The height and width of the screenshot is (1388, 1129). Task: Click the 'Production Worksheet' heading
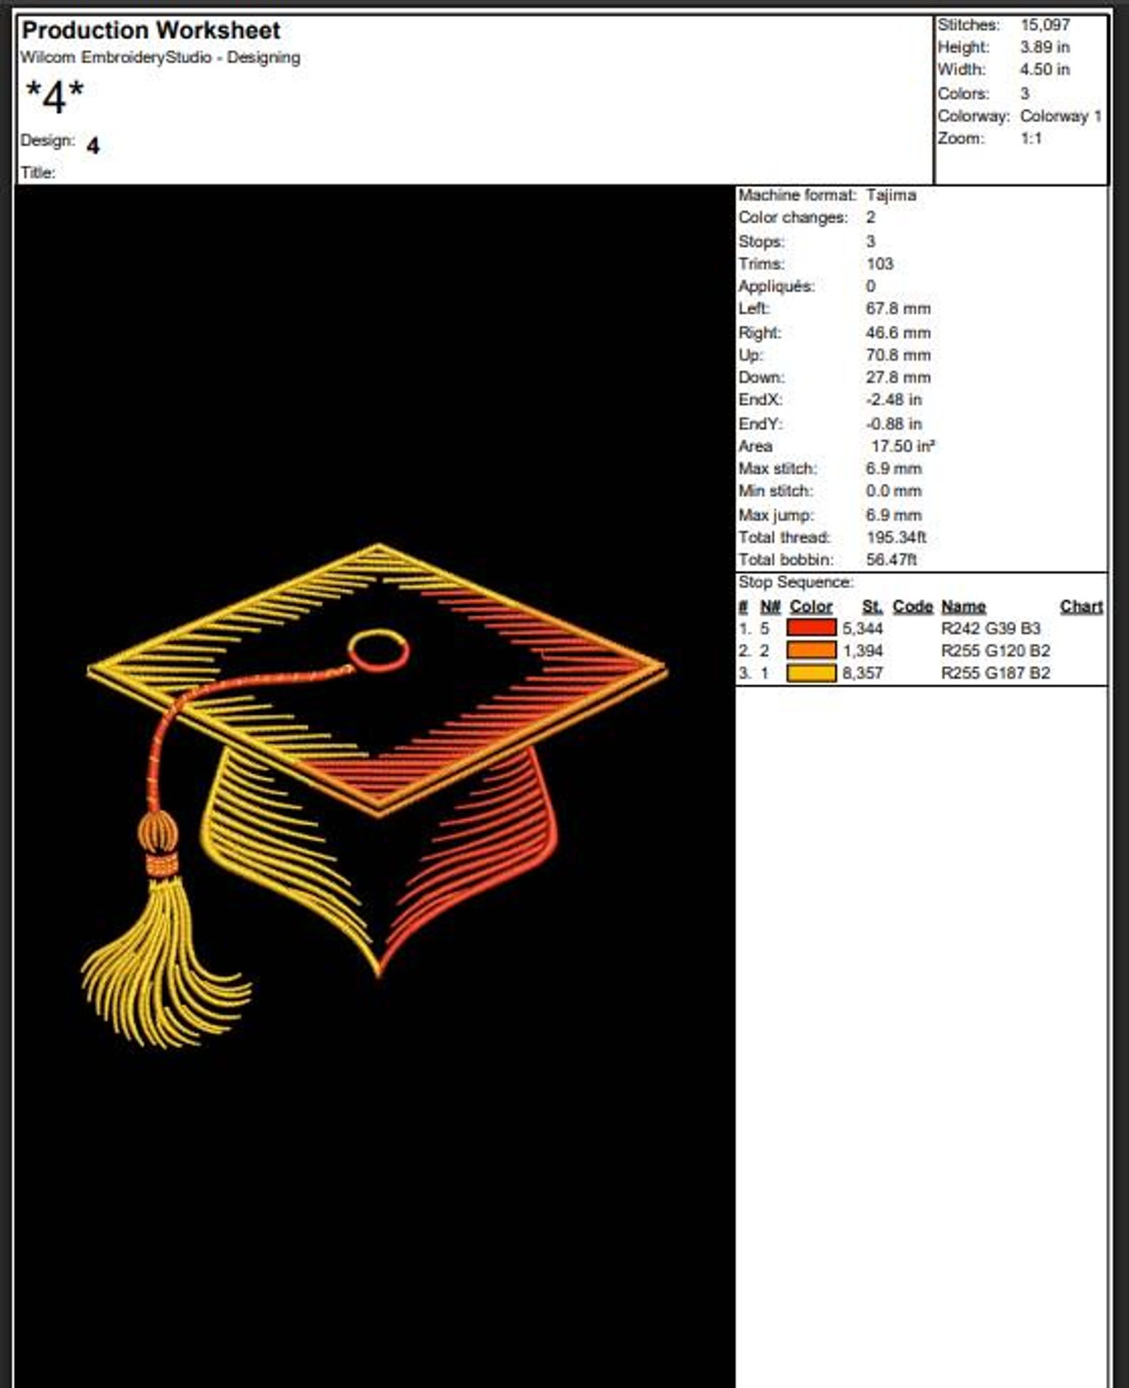point(151,31)
